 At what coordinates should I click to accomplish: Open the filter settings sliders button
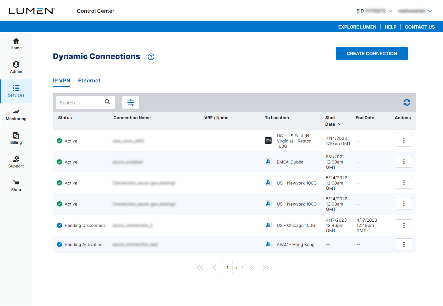[131, 102]
